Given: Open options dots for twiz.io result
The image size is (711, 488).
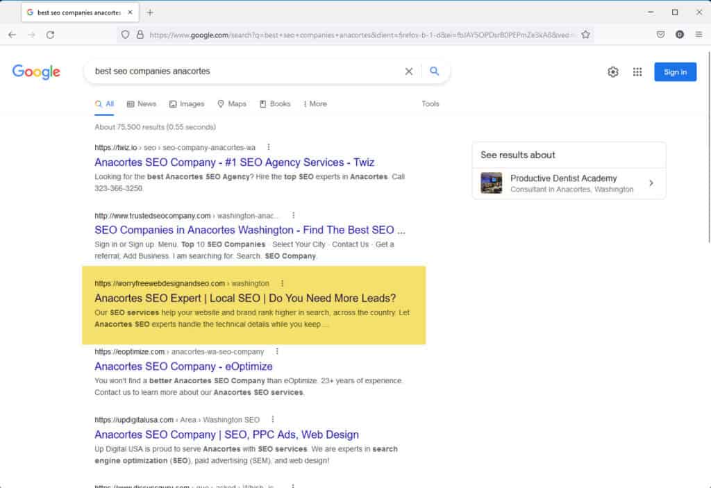Looking at the screenshot, I should pyautogui.click(x=269, y=147).
